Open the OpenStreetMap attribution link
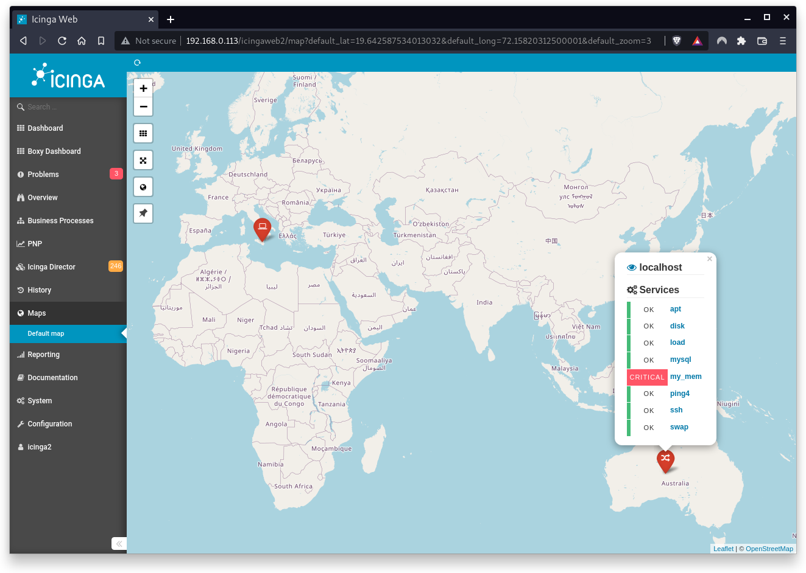806x573 pixels. (x=769, y=549)
